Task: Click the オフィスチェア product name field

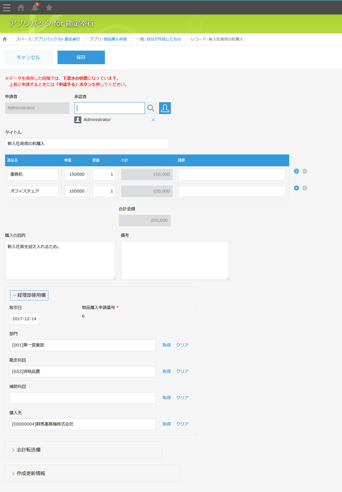Action: tap(33, 191)
